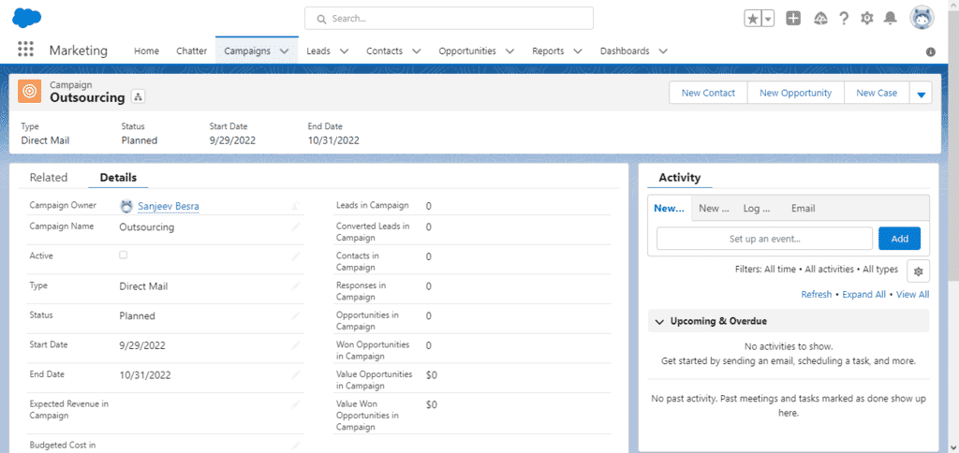Open the Global Actions plus icon

tap(793, 19)
